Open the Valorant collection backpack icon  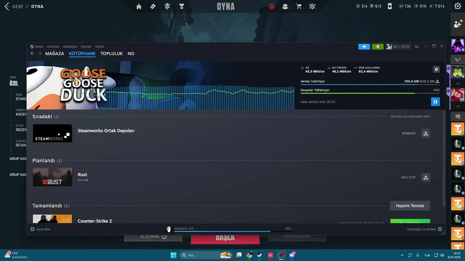click(285, 6)
